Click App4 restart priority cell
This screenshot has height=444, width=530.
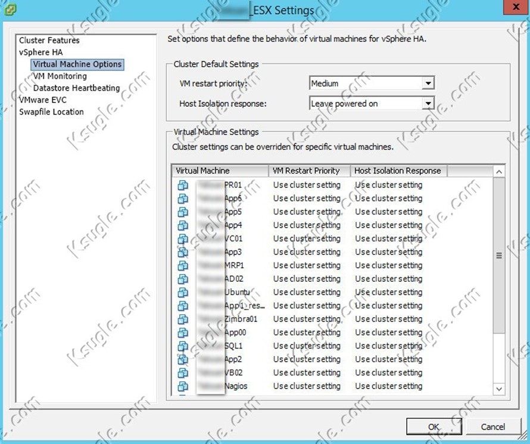pyautogui.click(x=307, y=225)
